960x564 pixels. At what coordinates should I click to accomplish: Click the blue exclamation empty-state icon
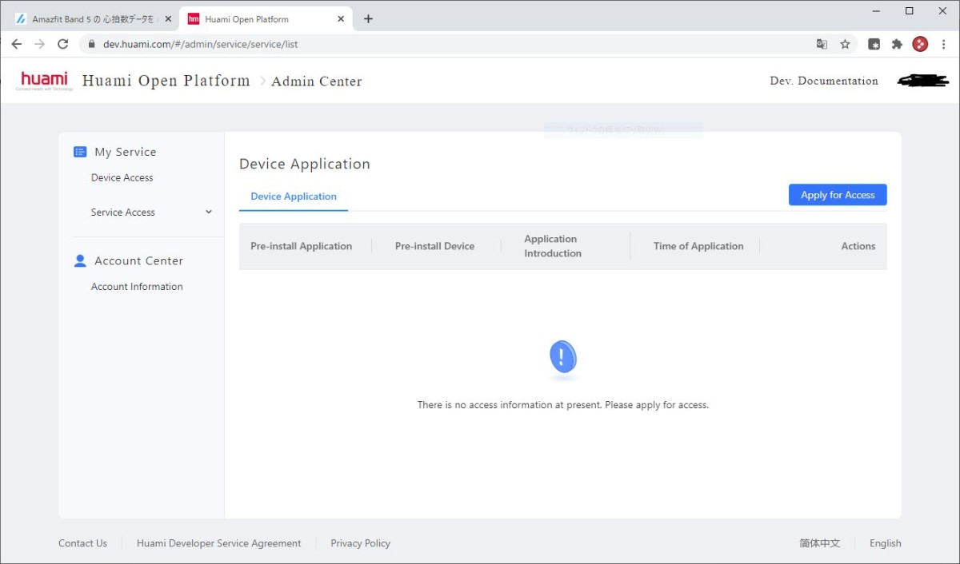pos(562,357)
